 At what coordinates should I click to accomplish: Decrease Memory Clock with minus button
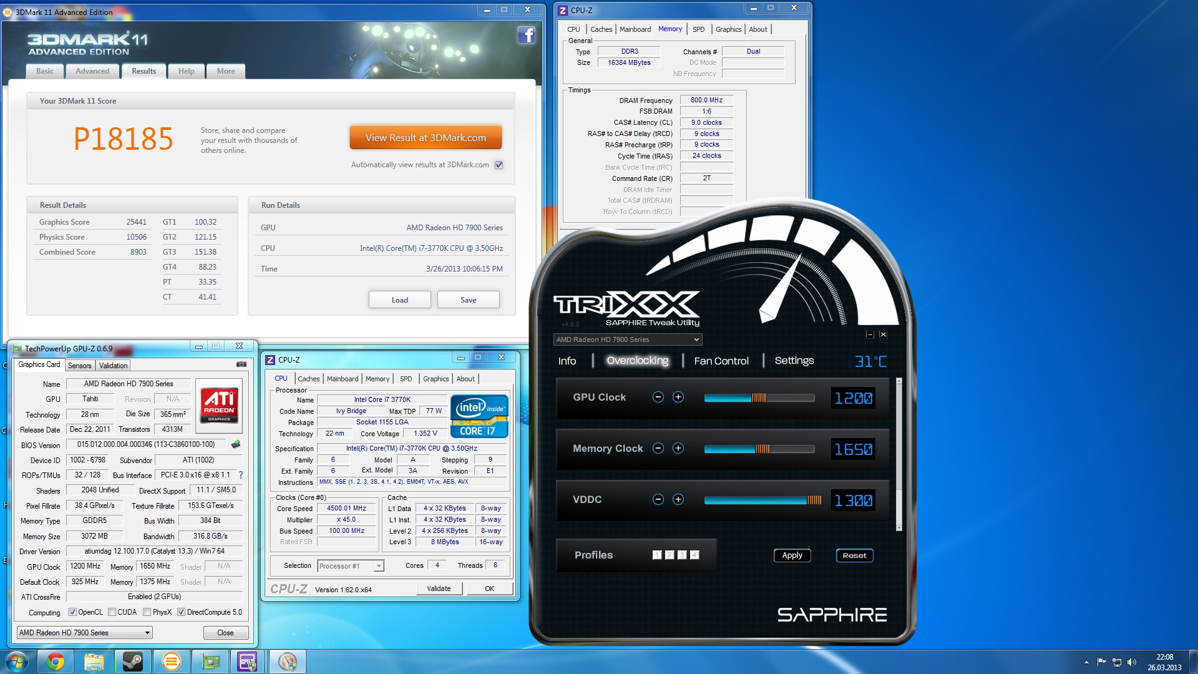click(658, 449)
